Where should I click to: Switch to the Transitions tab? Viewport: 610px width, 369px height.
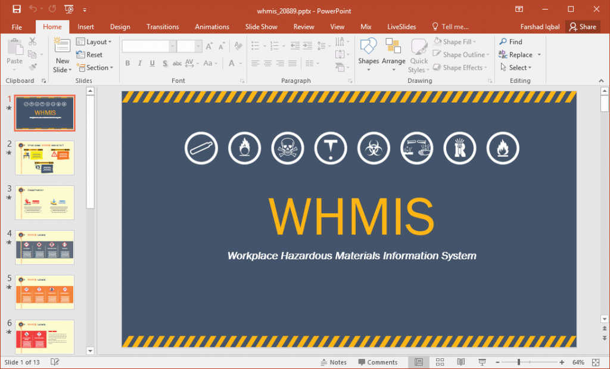tap(163, 26)
